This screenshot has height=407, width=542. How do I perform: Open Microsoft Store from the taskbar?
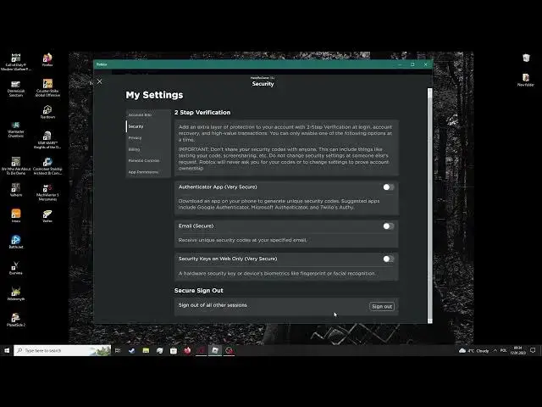tap(174, 350)
